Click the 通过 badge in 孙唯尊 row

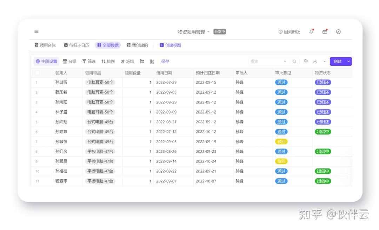pos(281,132)
